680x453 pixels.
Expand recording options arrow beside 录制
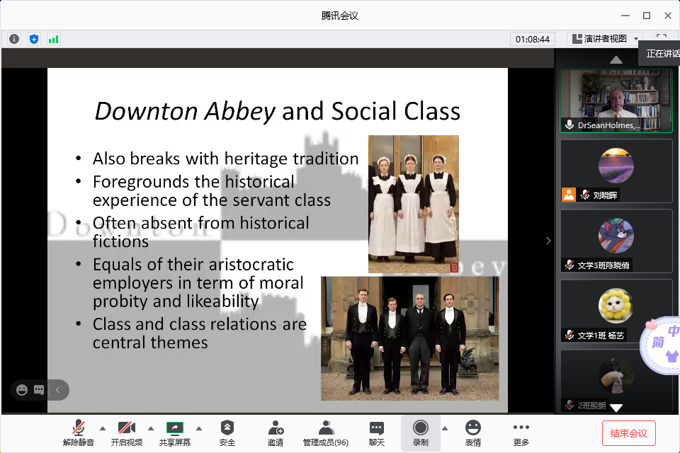coord(445,428)
